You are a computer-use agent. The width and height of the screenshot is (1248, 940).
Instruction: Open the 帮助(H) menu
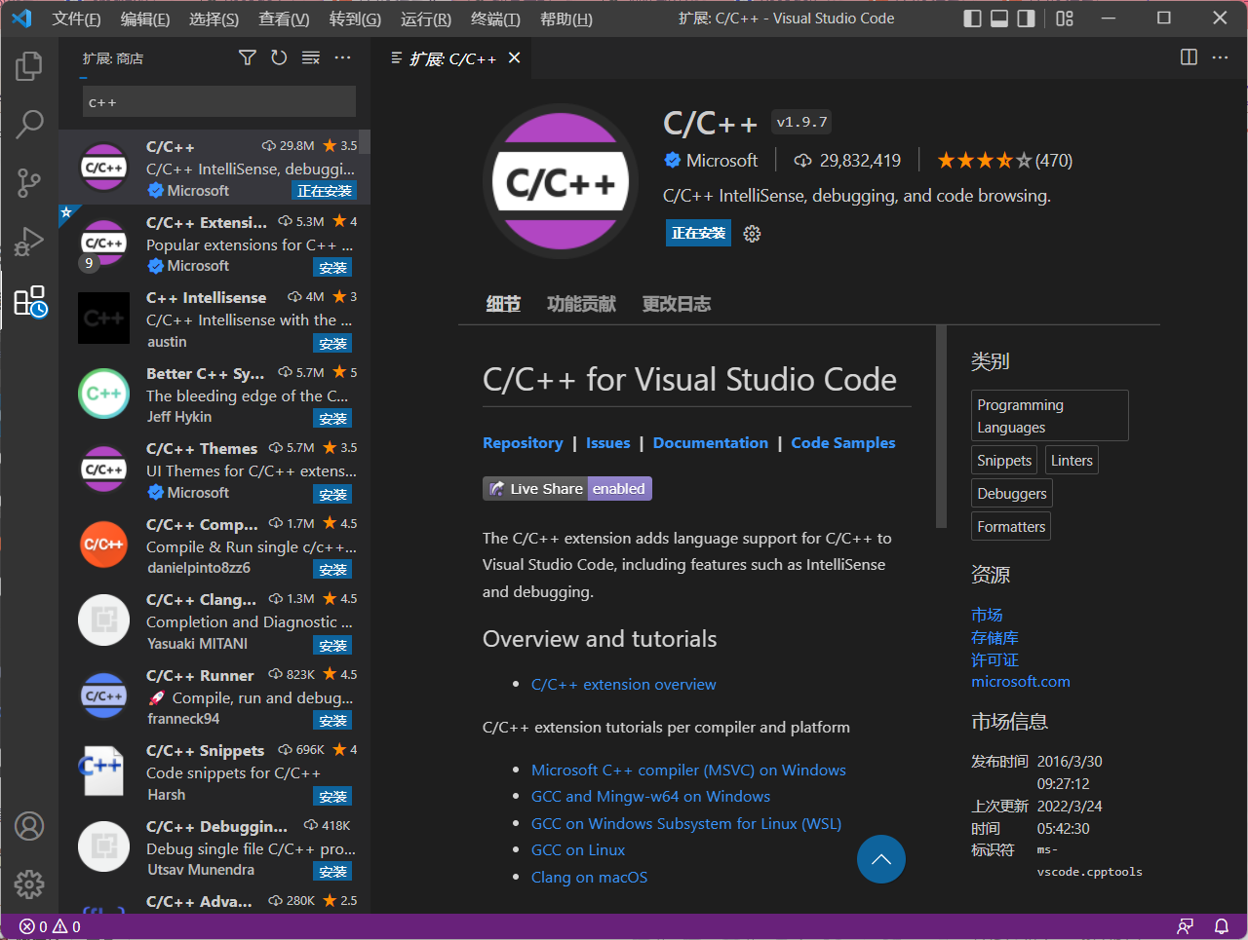point(565,19)
